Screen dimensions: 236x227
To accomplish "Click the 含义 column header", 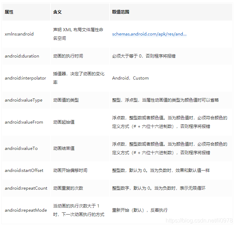I will [80, 12].
